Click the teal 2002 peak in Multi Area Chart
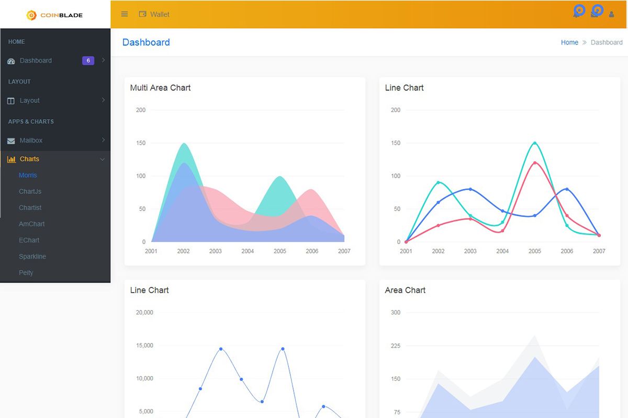The width and height of the screenshot is (628, 418). (x=184, y=144)
